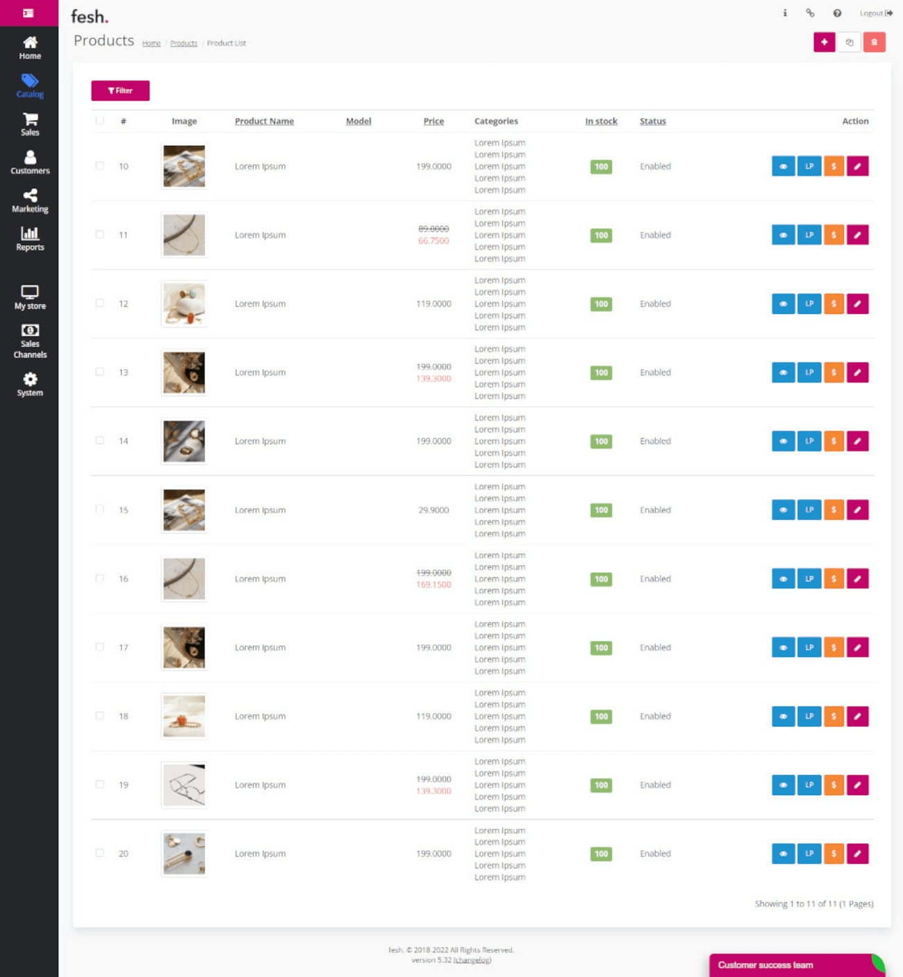View product 10 using eye icon
Viewport: 903px width, 977px height.
coord(783,167)
